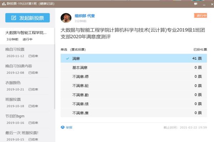Image resolution: width=214 pixels, height=142 pixels.
Task: Click the feedback icon in title bar
Action: point(195,4)
